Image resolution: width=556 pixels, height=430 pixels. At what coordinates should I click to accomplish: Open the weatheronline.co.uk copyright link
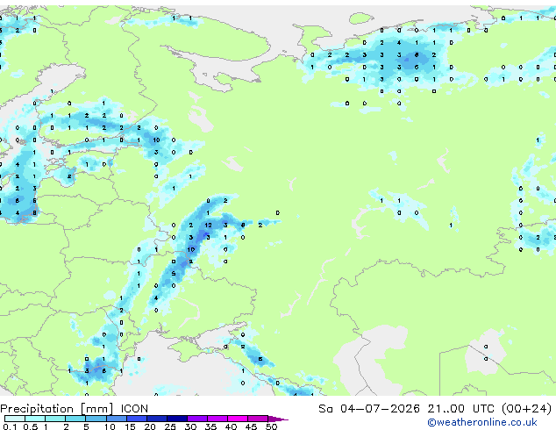pos(481,422)
